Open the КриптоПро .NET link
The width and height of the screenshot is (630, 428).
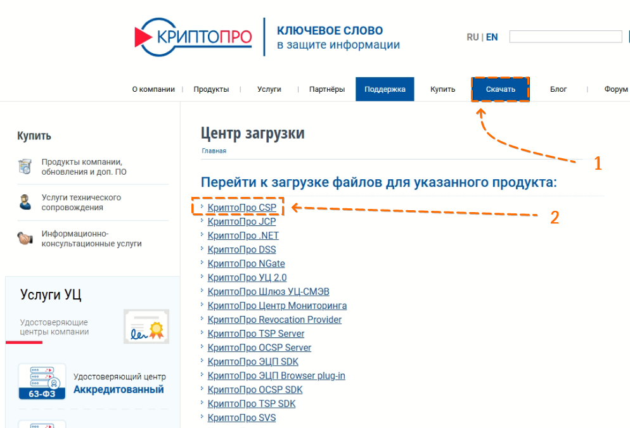coord(243,236)
